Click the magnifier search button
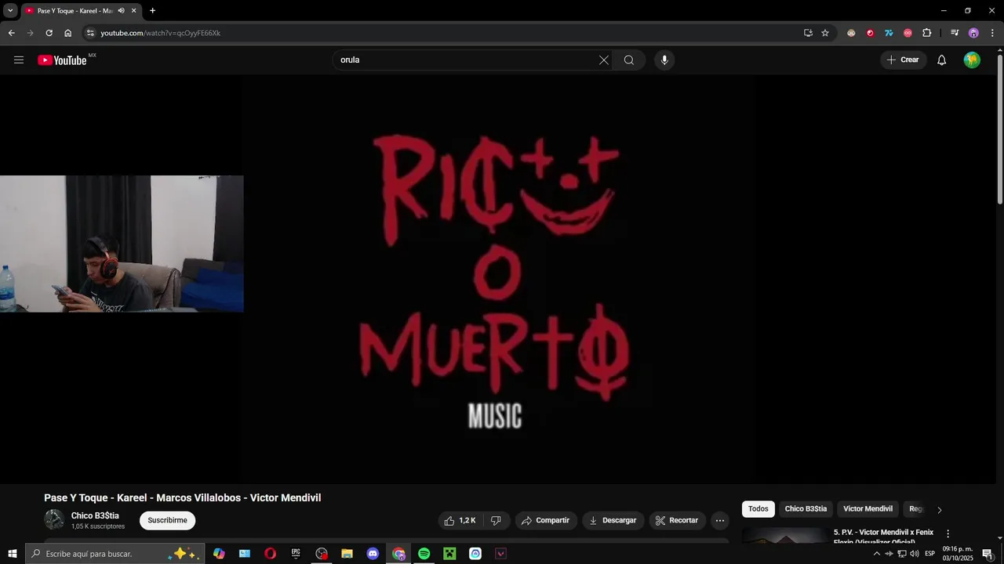This screenshot has width=1004, height=564. (x=629, y=60)
